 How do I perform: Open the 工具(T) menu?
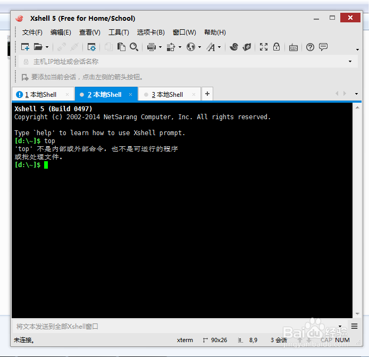[x=119, y=32]
